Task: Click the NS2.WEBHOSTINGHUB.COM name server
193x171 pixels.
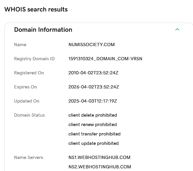Action: [x=100, y=167]
